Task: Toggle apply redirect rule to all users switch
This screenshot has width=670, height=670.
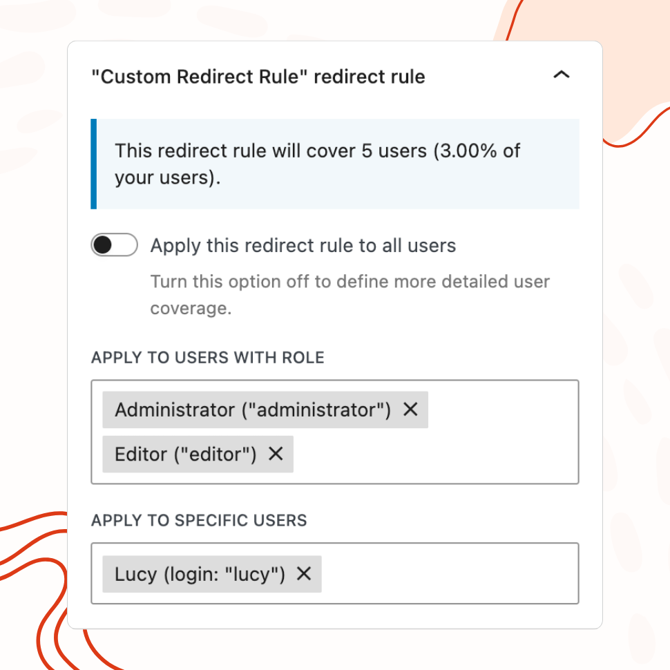Action: point(114,245)
